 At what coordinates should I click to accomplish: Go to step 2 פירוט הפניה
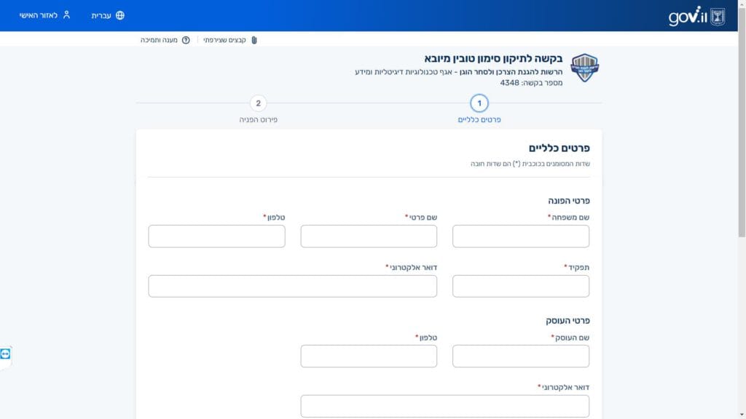tap(259, 103)
